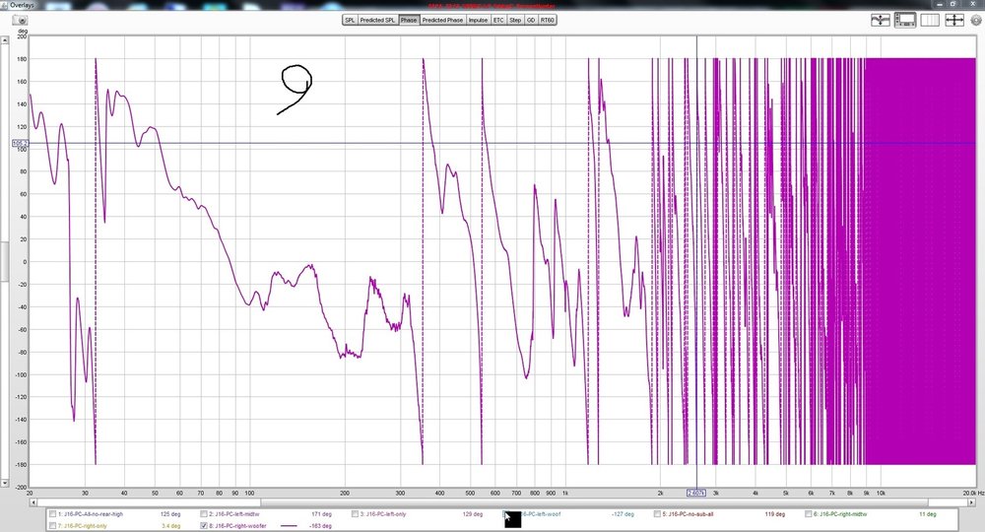Click the -163 deg value for right-woofer
The width and height of the screenshot is (985, 532).
pyautogui.click(x=321, y=526)
